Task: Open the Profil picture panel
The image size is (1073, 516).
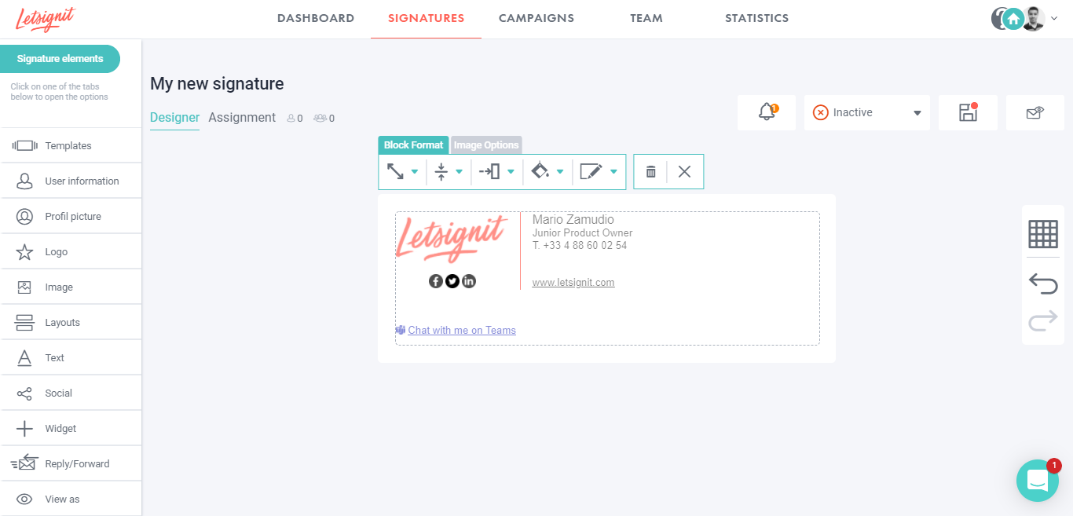Action: (71, 216)
